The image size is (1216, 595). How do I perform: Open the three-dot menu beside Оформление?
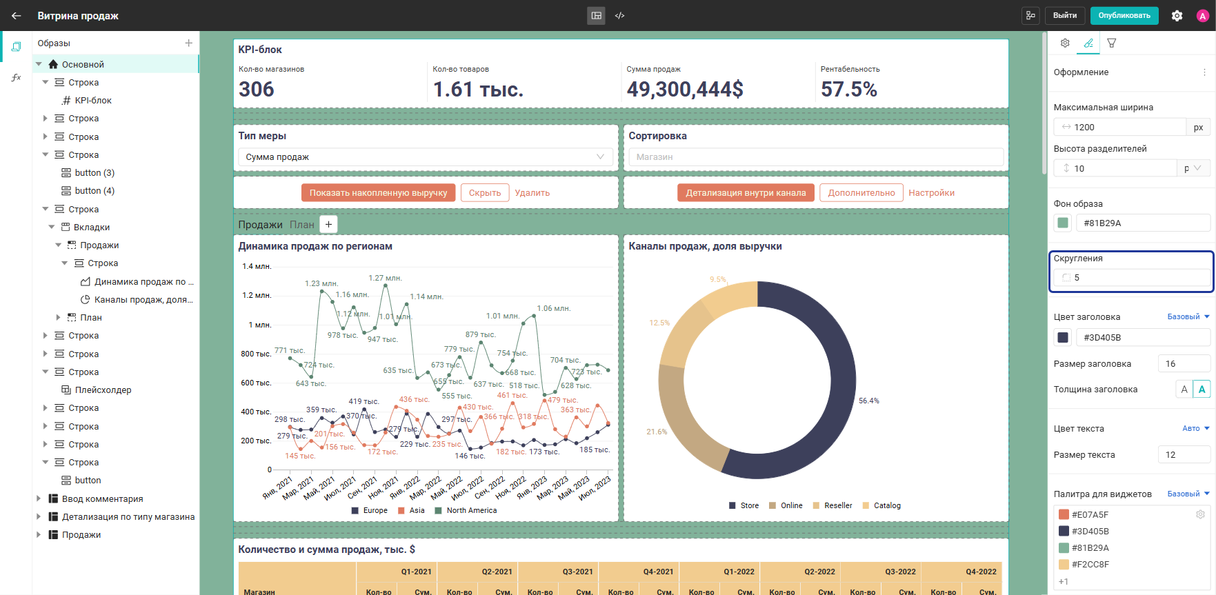[x=1204, y=72]
